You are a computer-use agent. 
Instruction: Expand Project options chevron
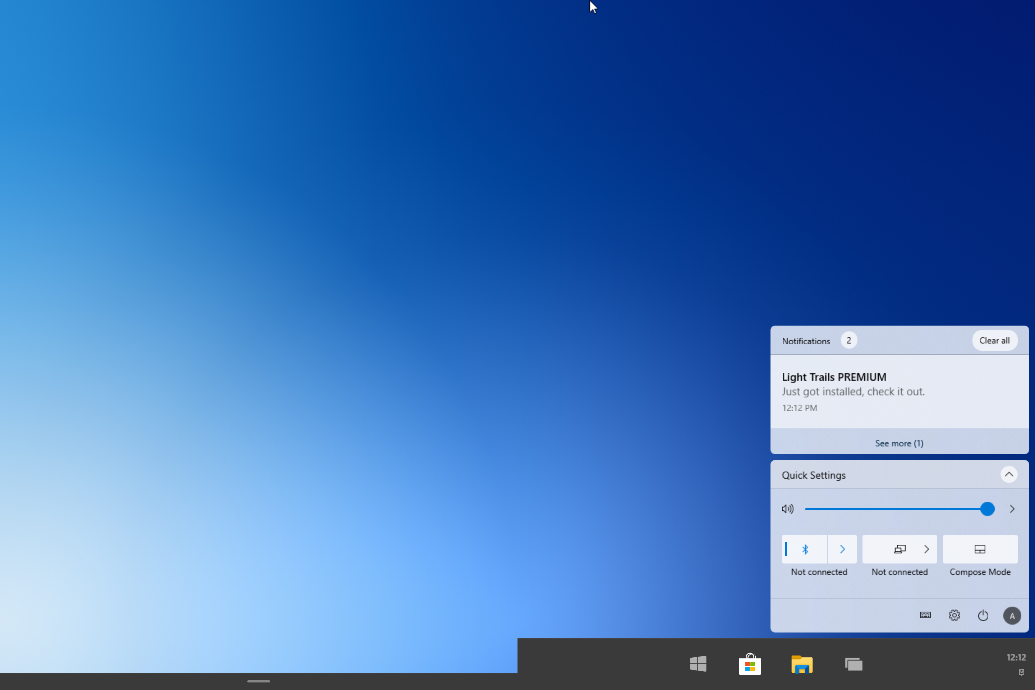click(x=927, y=549)
